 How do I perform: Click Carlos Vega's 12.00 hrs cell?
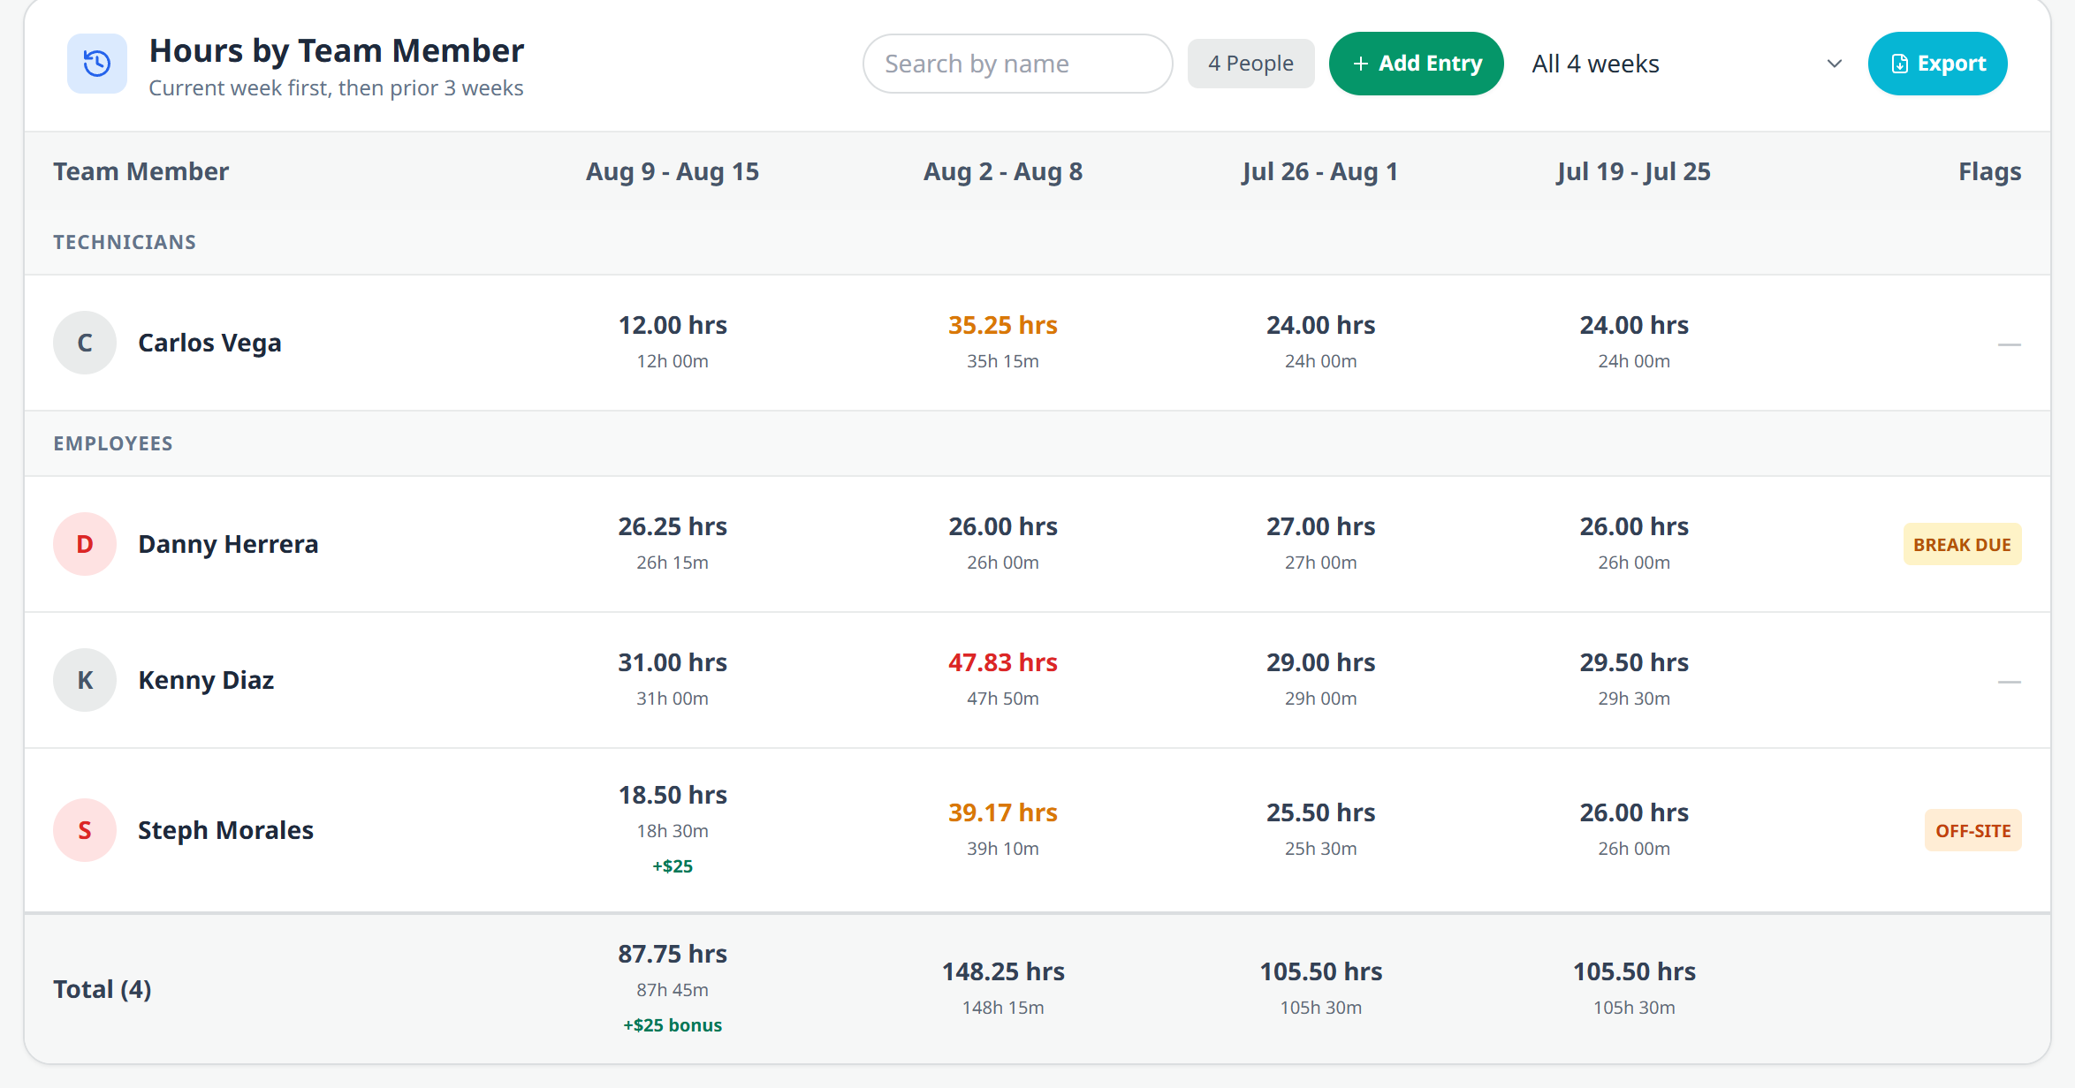pyautogui.click(x=673, y=325)
